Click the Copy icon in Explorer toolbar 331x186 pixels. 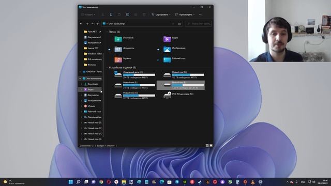(x=111, y=14)
